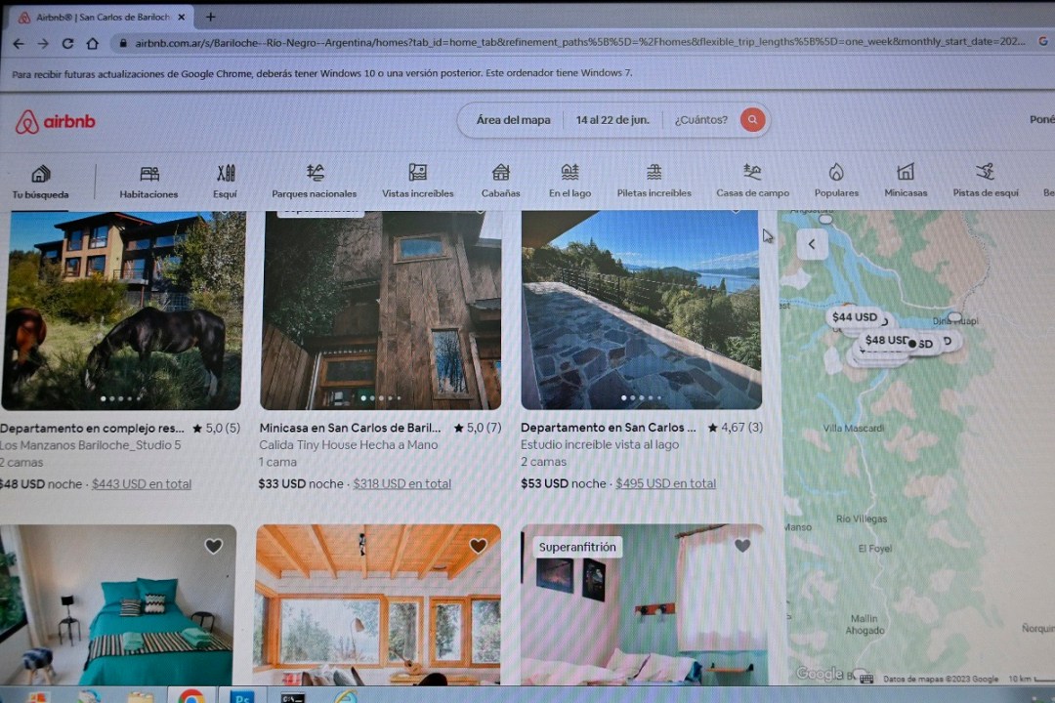Select the Casas de campo category
This screenshot has height=703, width=1055.
coord(752,180)
